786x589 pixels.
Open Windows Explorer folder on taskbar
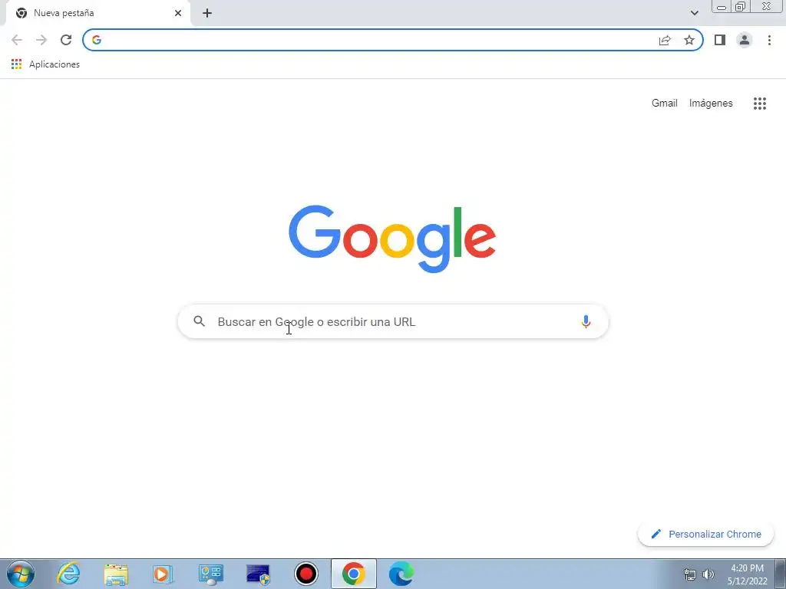click(116, 574)
